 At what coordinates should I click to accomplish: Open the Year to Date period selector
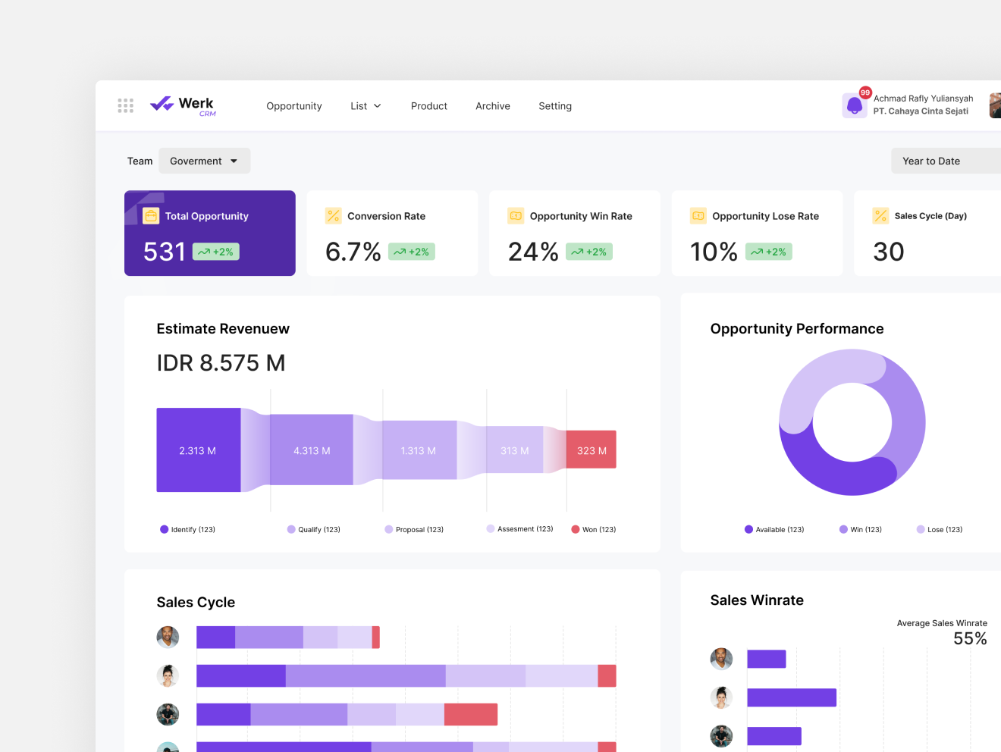(x=946, y=161)
